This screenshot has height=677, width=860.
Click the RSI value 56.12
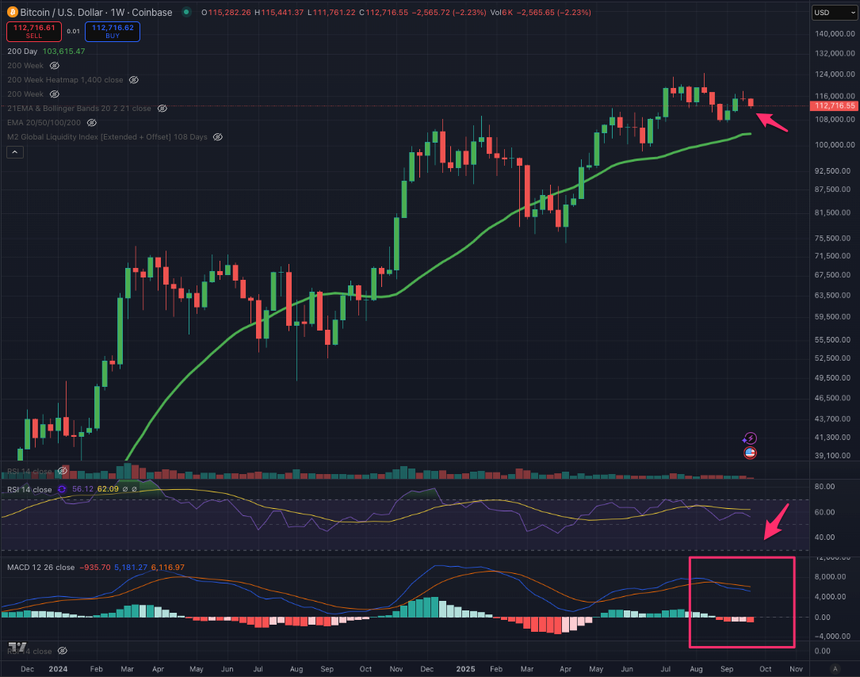click(x=82, y=489)
